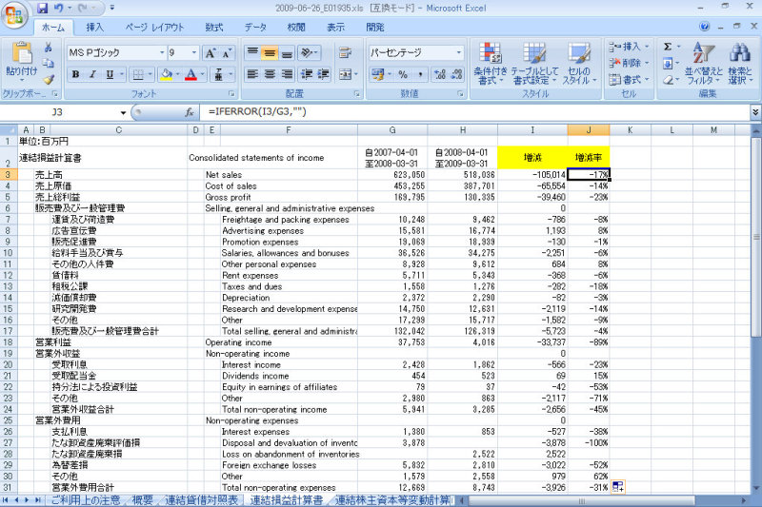
Task: Save the workbook via quick access toolbar
Action: click(x=42, y=8)
